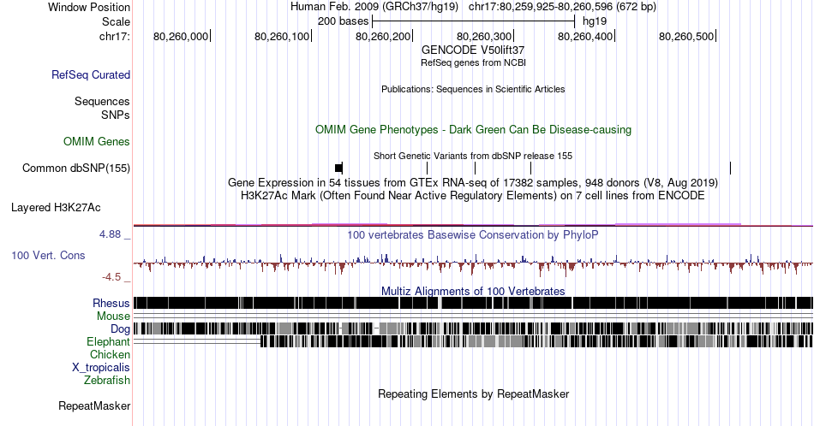Click OMIM Gene Phenotypes green track title
The image size is (814, 426).
pos(473,129)
